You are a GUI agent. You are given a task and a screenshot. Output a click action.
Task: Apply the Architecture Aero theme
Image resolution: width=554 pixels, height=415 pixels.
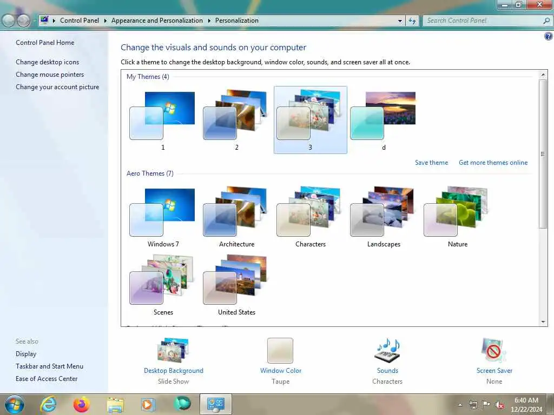(236, 217)
